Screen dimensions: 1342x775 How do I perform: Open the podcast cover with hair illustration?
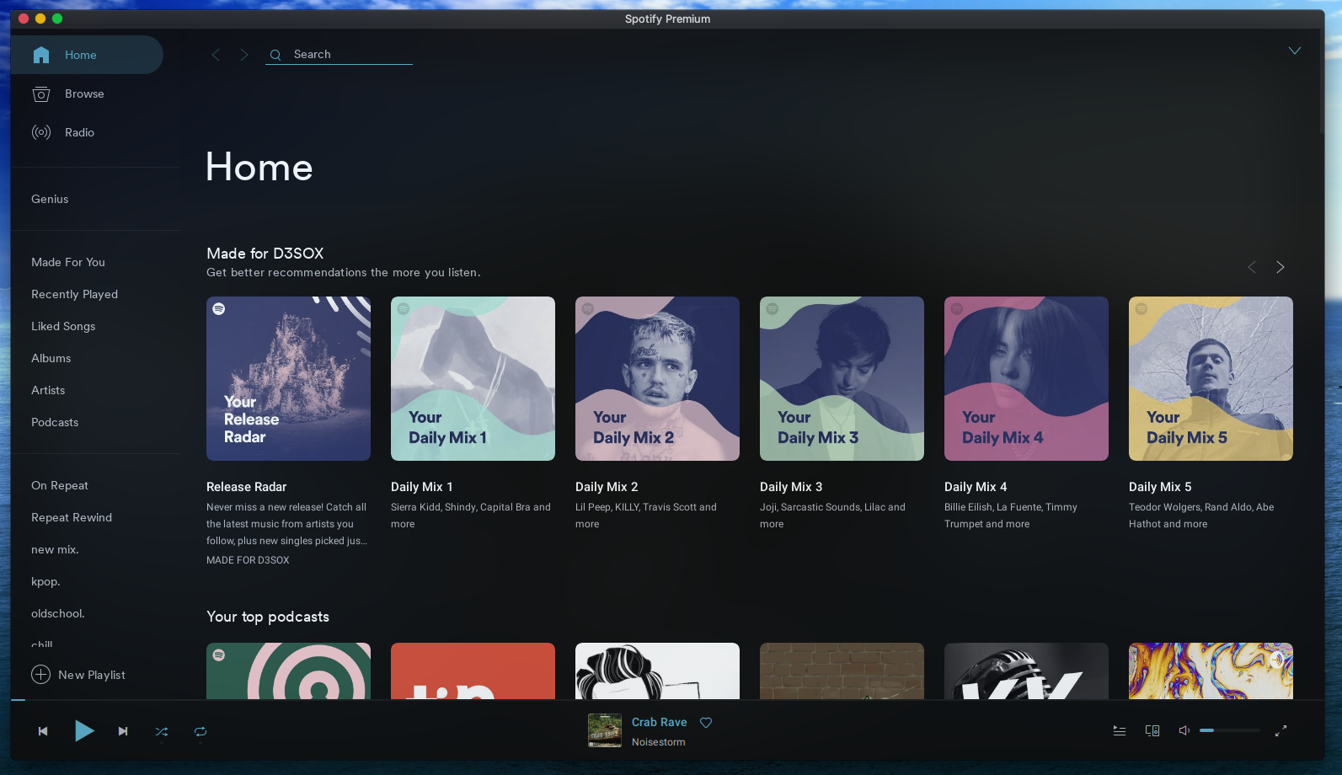coord(657,671)
